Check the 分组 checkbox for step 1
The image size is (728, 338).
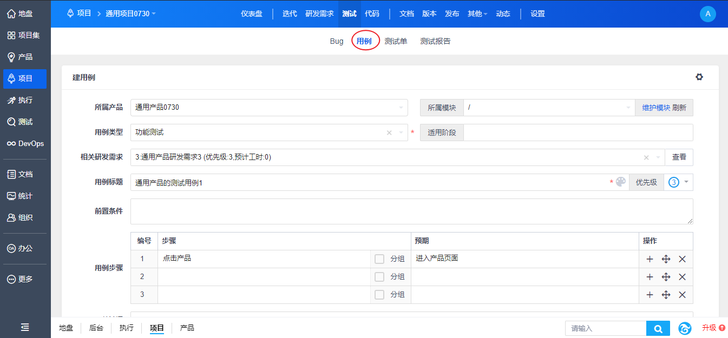[379, 259]
